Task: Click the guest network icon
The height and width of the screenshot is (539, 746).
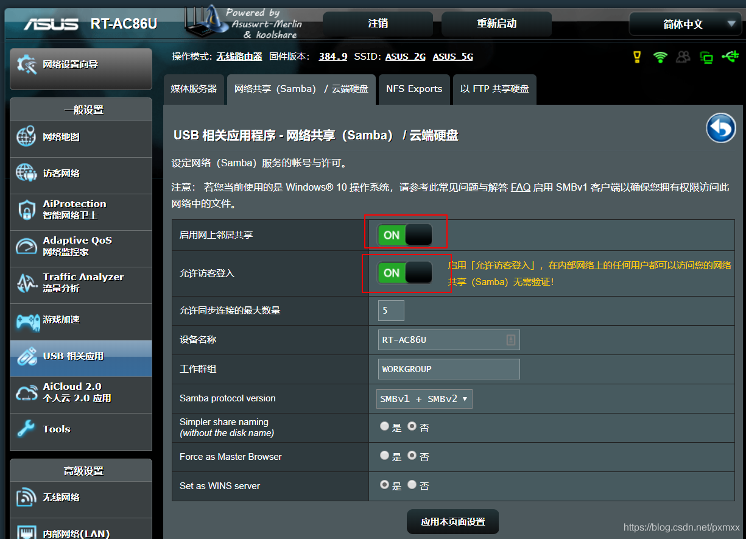Action: pos(26,173)
